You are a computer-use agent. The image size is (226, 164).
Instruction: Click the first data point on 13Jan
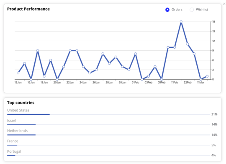18,73
